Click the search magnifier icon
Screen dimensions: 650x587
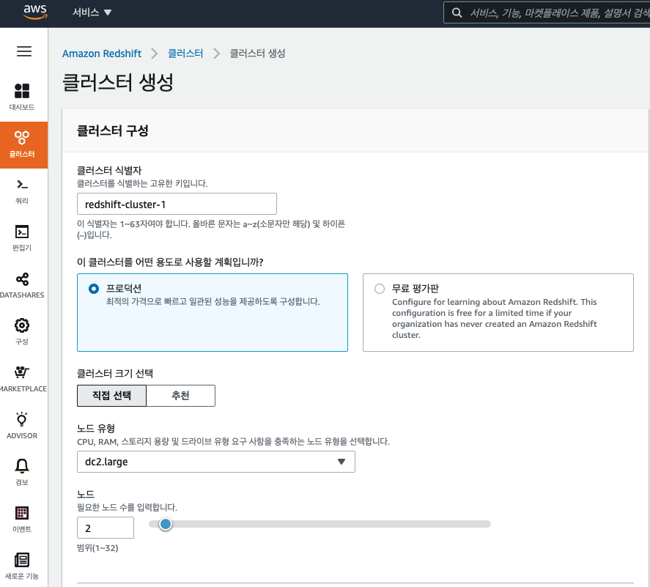point(457,13)
